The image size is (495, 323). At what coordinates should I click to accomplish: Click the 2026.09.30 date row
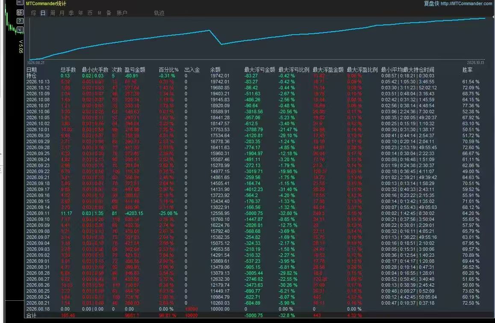point(38,135)
